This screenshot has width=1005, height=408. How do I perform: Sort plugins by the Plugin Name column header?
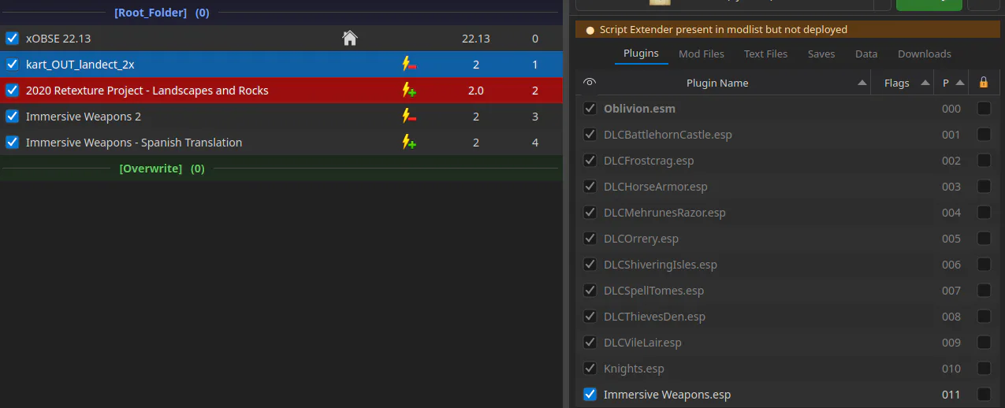(717, 83)
